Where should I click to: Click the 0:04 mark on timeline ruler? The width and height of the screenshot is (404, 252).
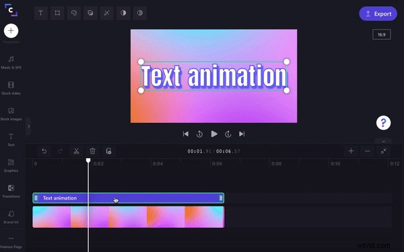point(158,164)
